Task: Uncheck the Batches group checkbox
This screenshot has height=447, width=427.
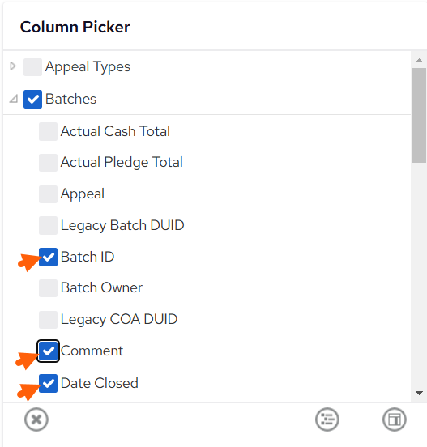Action: pos(32,100)
